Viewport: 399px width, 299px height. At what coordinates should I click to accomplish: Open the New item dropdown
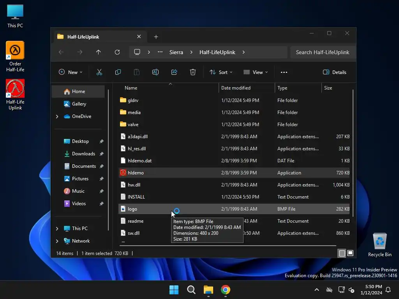pos(71,72)
